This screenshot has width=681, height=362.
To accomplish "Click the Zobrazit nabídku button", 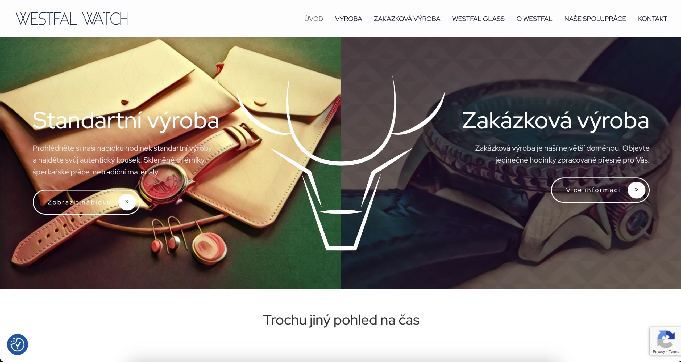I will (x=86, y=202).
